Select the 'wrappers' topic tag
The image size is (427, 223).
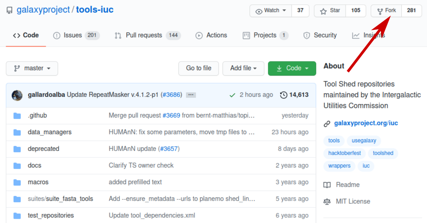[340, 166]
